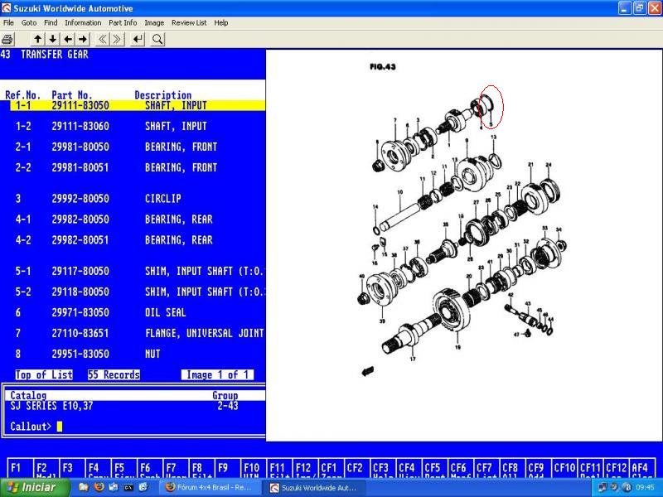Click the Image 1 of 1 indicator
Image resolution: width=663 pixels, height=497 pixels.
point(217,375)
